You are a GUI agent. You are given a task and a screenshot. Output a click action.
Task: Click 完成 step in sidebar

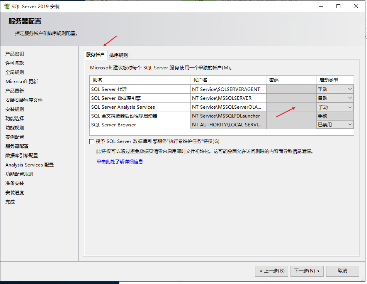[10, 202]
